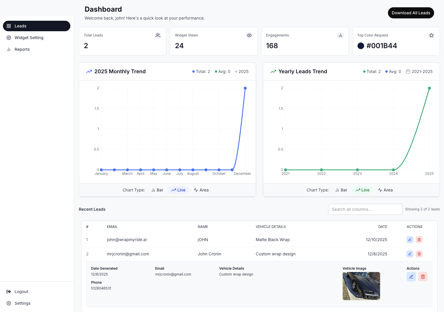The image size is (444, 312).
Task: Switch 2025 Monthly Trend to Bar chart type
Action: point(157,190)
